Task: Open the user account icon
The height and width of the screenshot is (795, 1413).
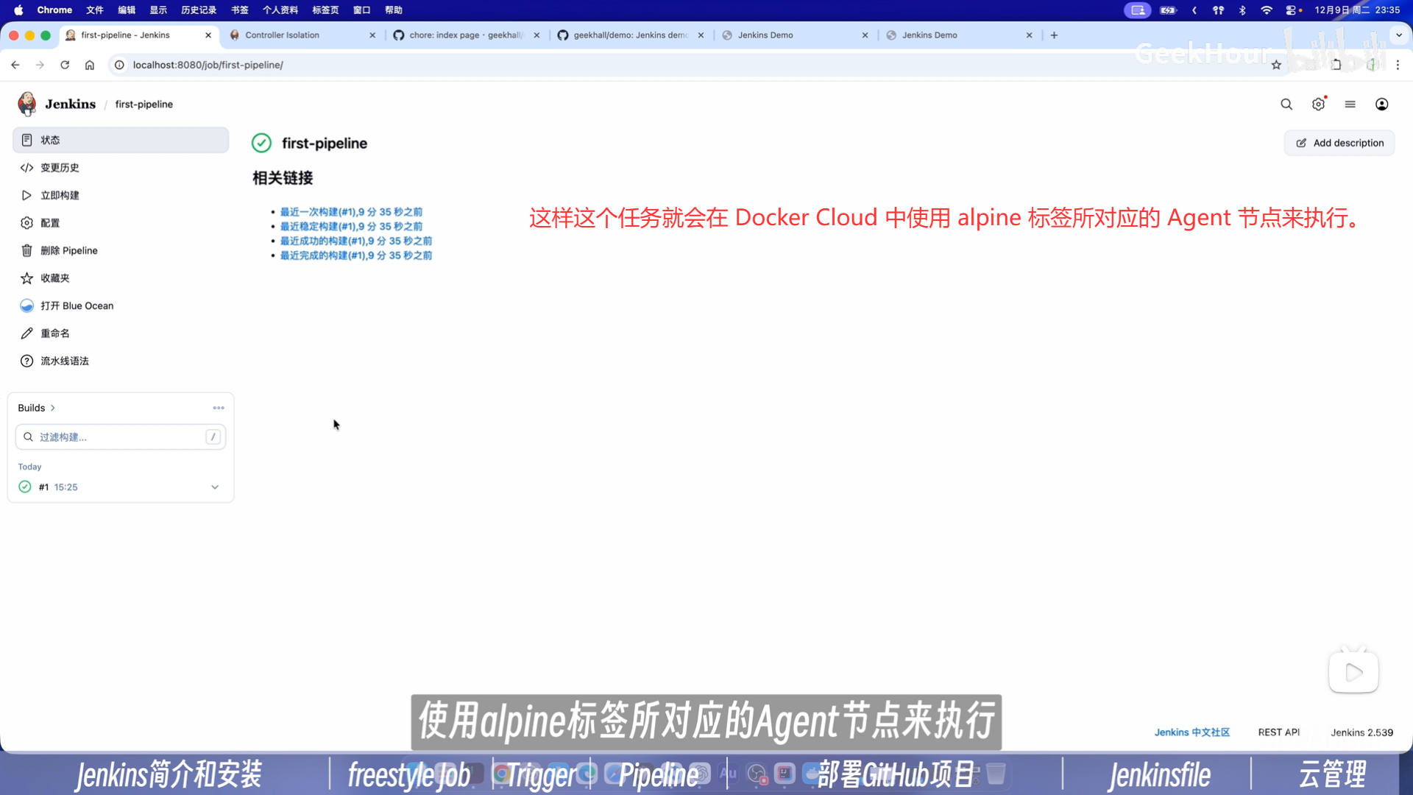Action: click(x=1382, y=105)
